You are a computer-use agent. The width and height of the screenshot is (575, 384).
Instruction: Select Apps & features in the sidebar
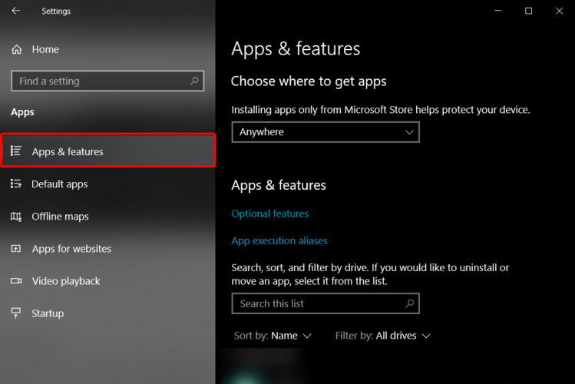[x=107, y=151]
